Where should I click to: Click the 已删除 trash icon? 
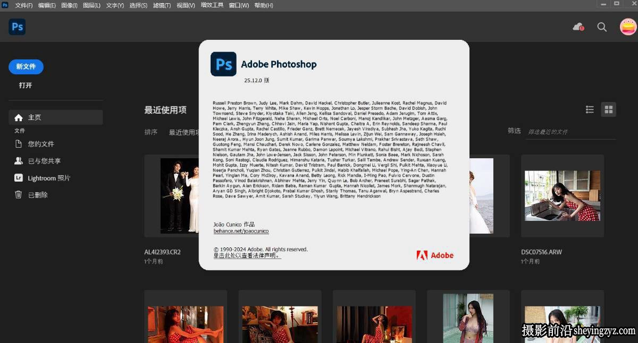pos(19,195)
